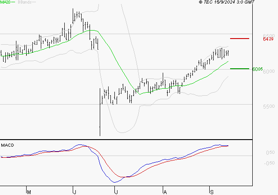Click the green 6005 price label
Viewport: 278px width, 195px height.
click(258, 69)
